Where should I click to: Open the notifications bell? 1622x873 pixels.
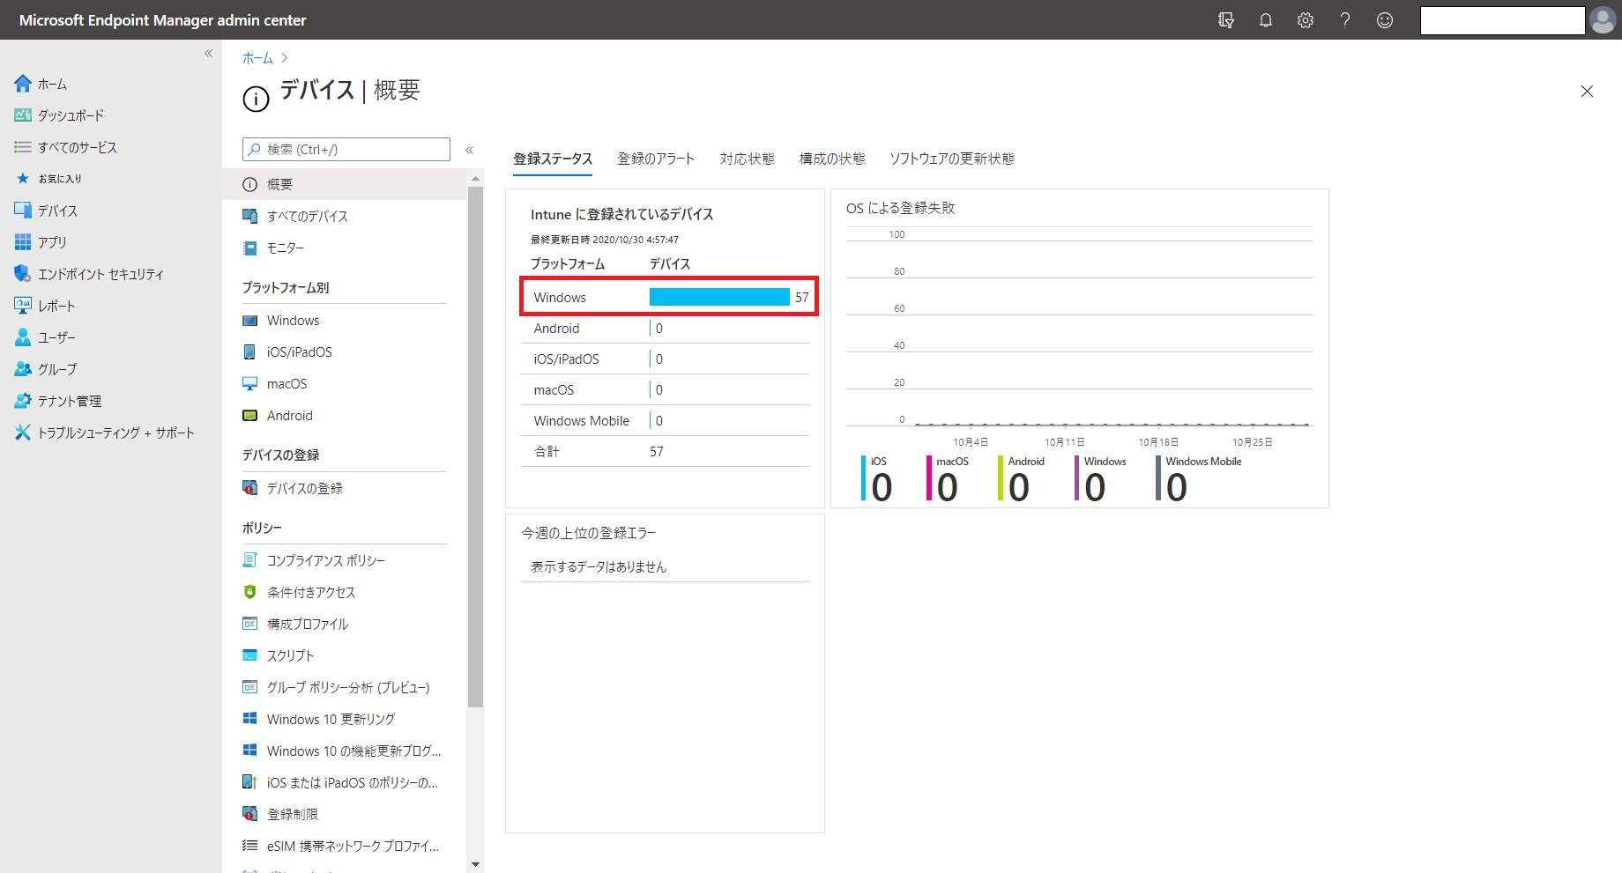tap(1266, 20)
